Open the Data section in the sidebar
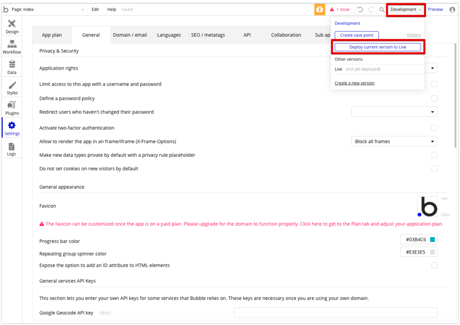The height and width of the screenshot is (325, 460). coord(12,67)
